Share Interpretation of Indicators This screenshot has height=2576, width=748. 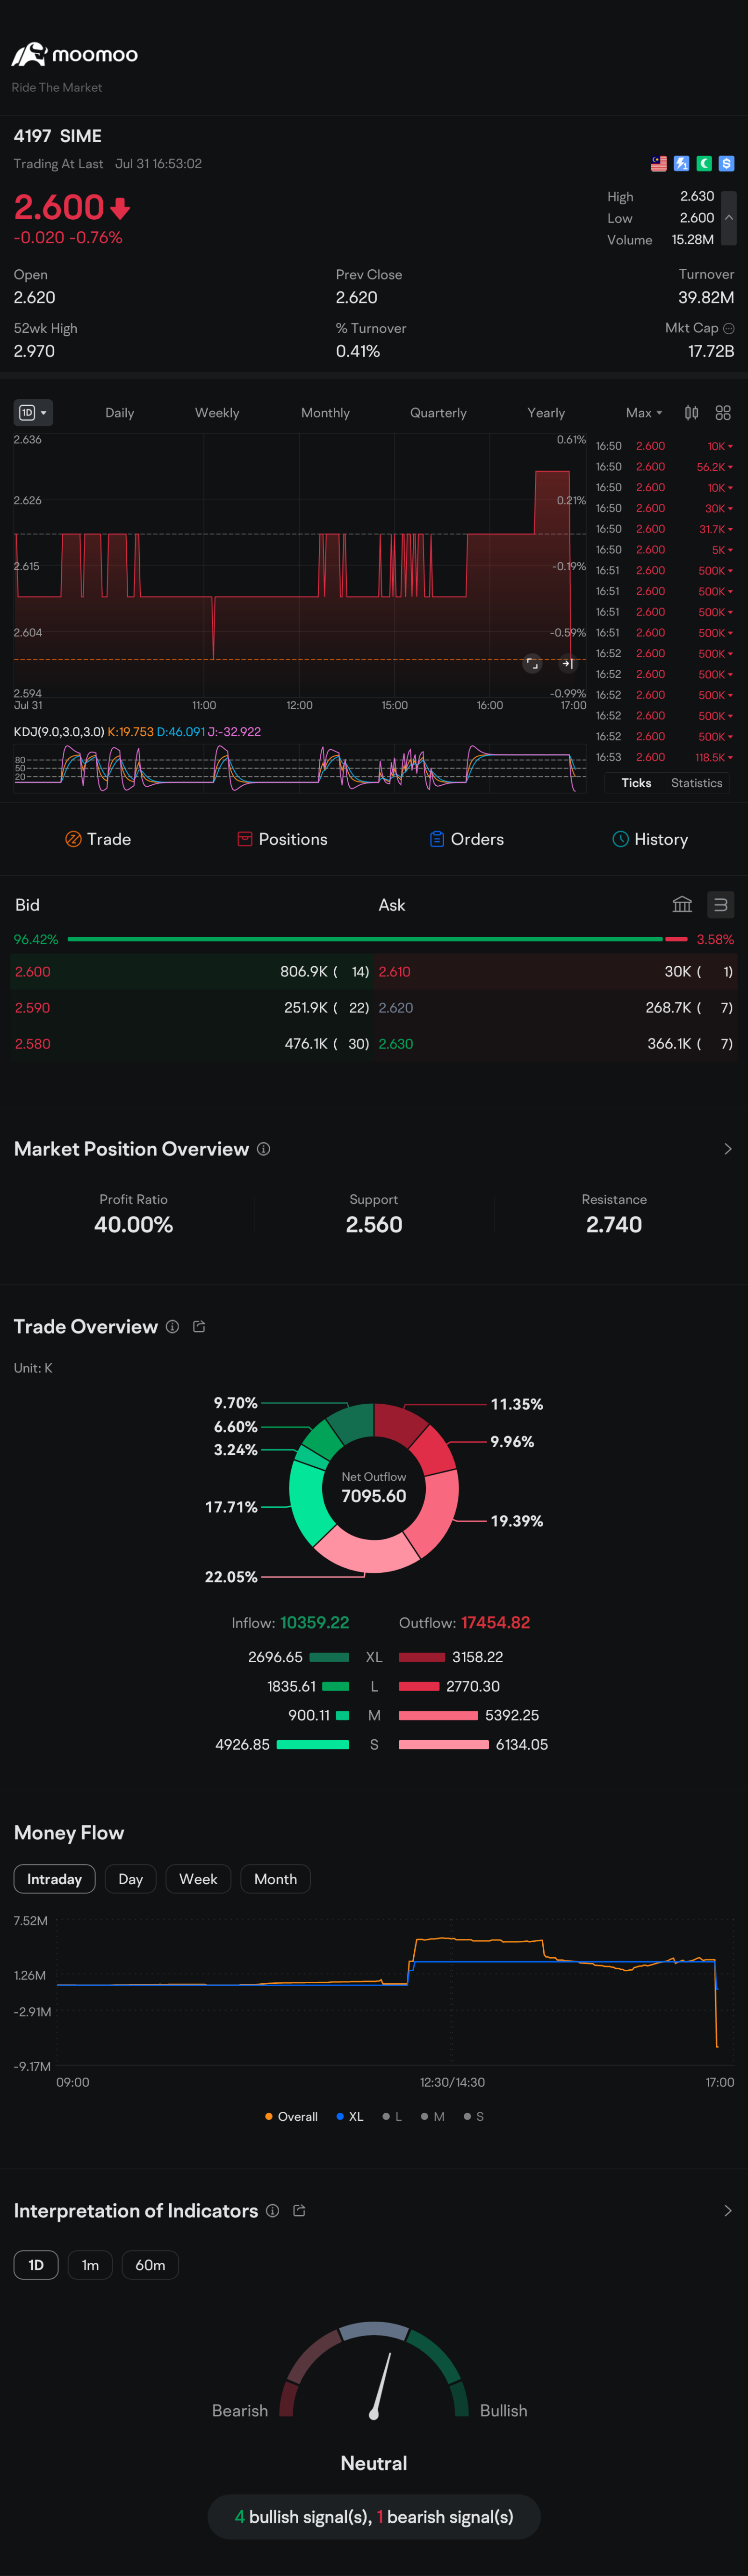coord(299,2211)
